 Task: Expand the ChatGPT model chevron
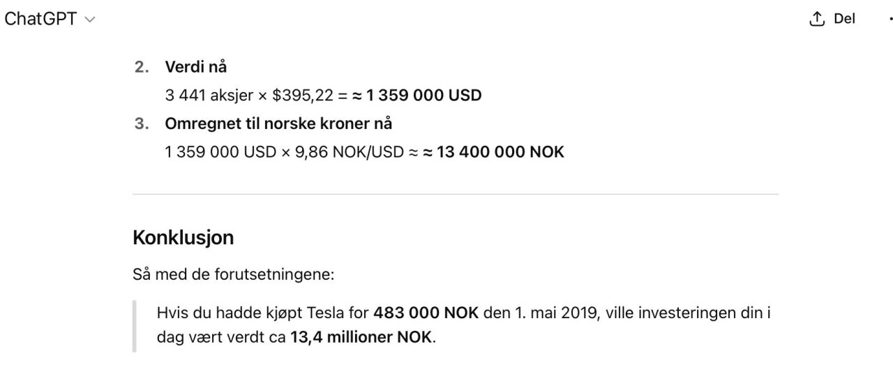(89, 20)
